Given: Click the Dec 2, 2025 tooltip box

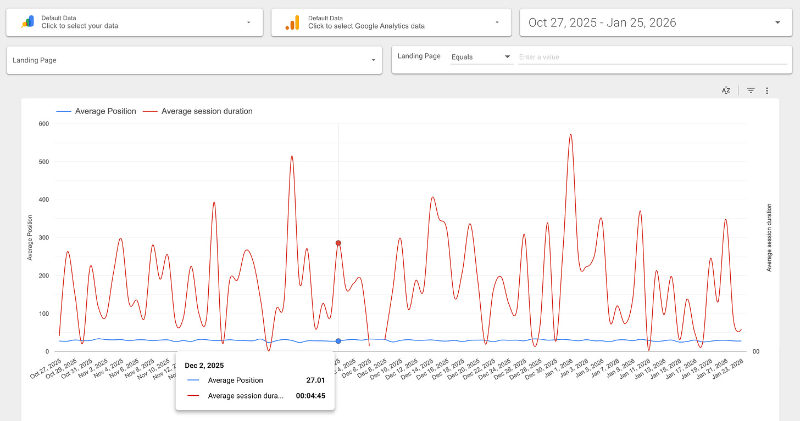Looking at the screenshot, I should click(x=255, y=380).
